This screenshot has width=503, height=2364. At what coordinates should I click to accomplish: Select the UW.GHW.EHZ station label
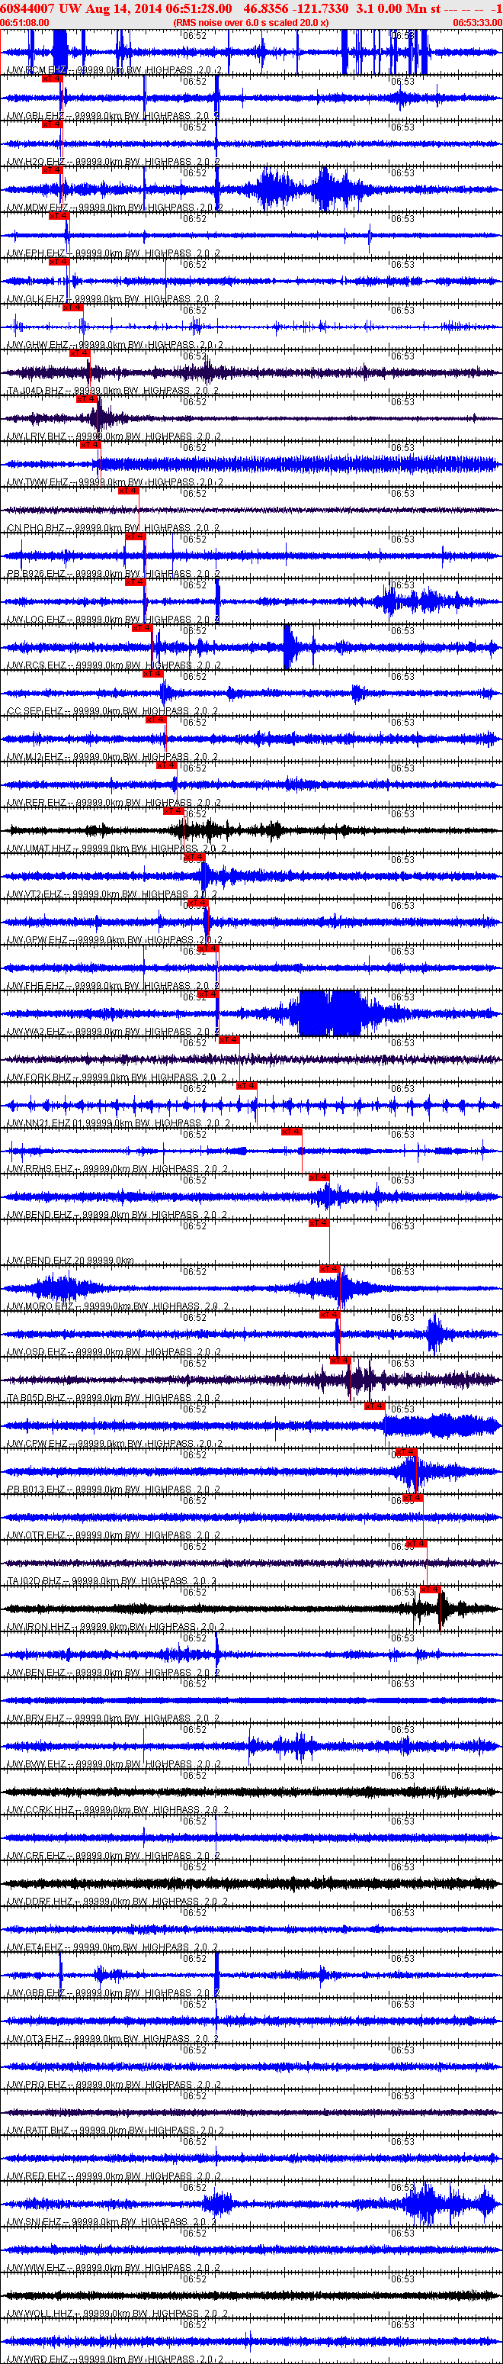coord(37,345)
